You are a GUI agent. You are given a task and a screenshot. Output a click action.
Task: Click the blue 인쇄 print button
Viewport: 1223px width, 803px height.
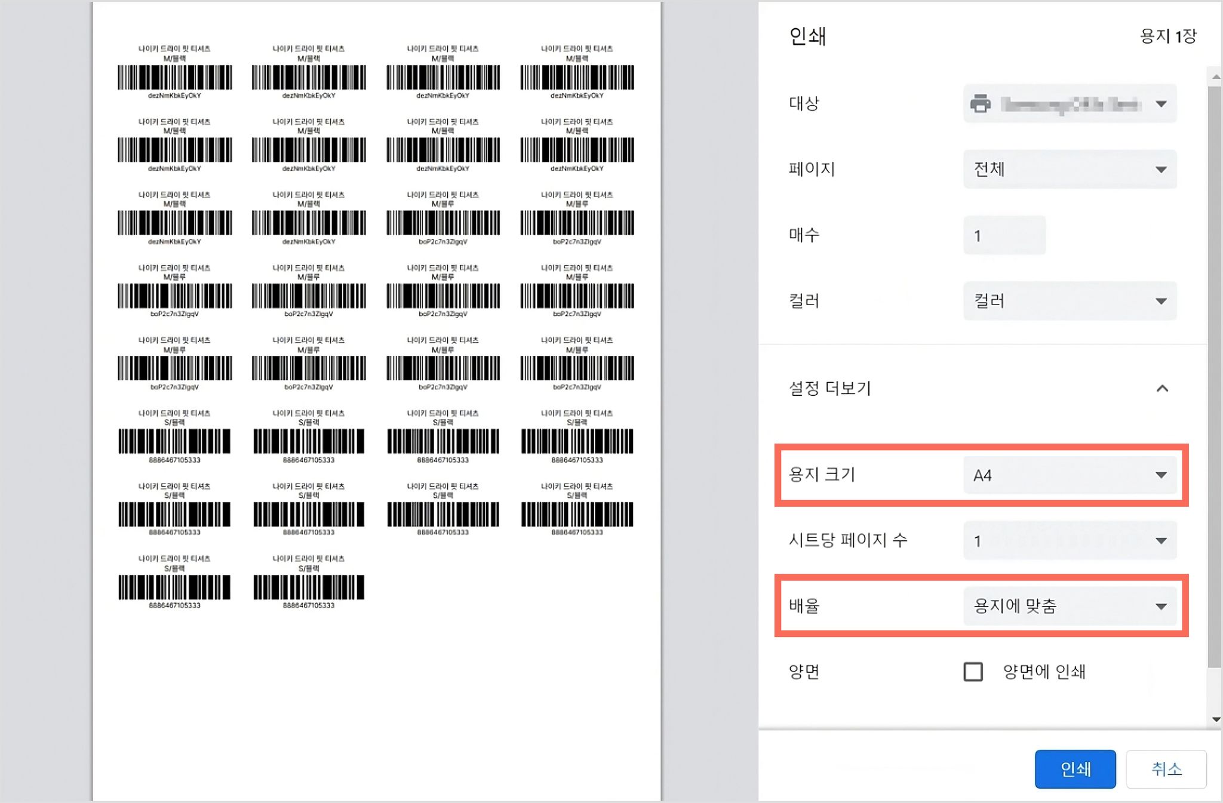[1075, 769]
